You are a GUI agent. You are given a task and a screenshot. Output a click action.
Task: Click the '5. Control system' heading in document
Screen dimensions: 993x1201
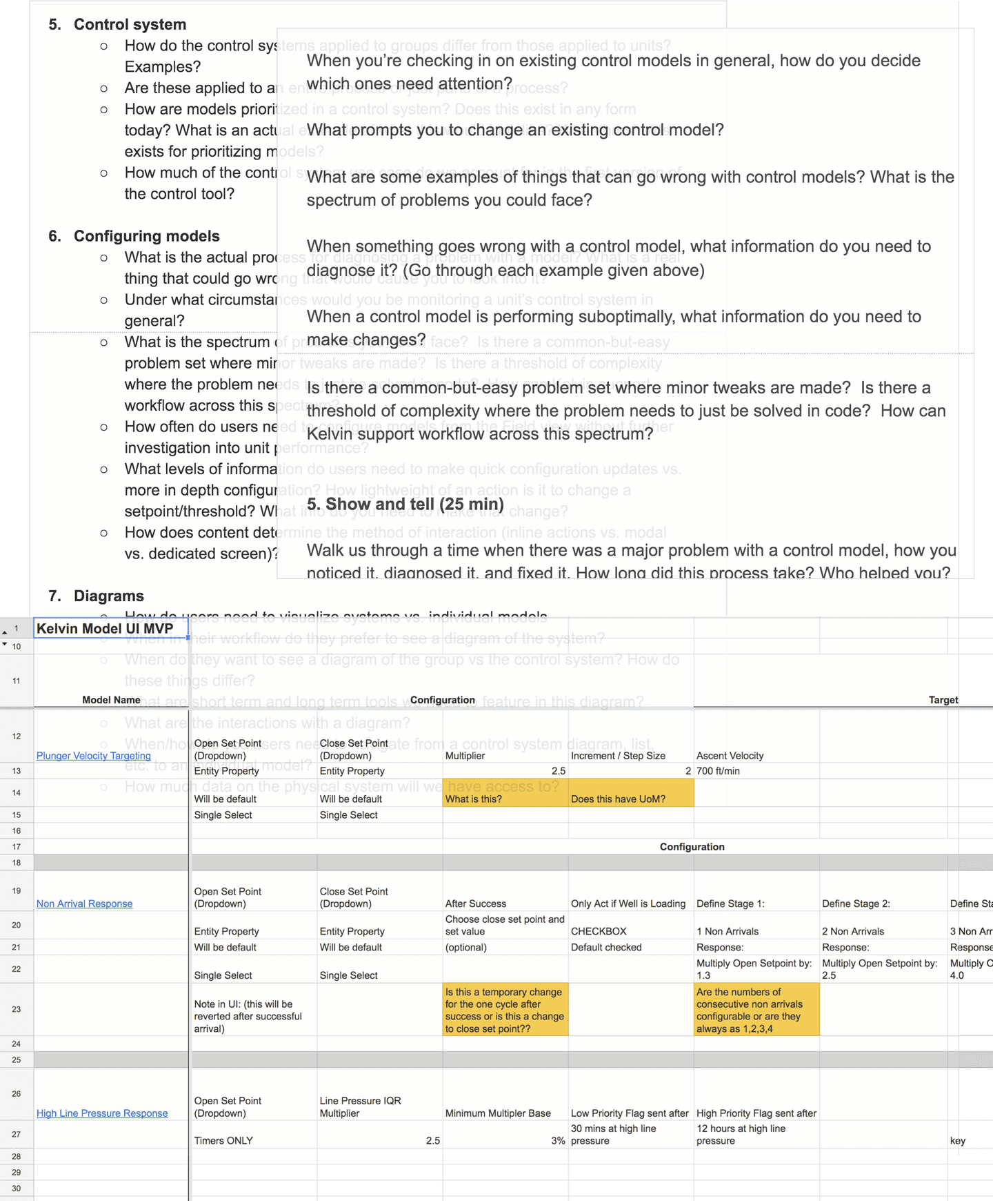point(117,24)
